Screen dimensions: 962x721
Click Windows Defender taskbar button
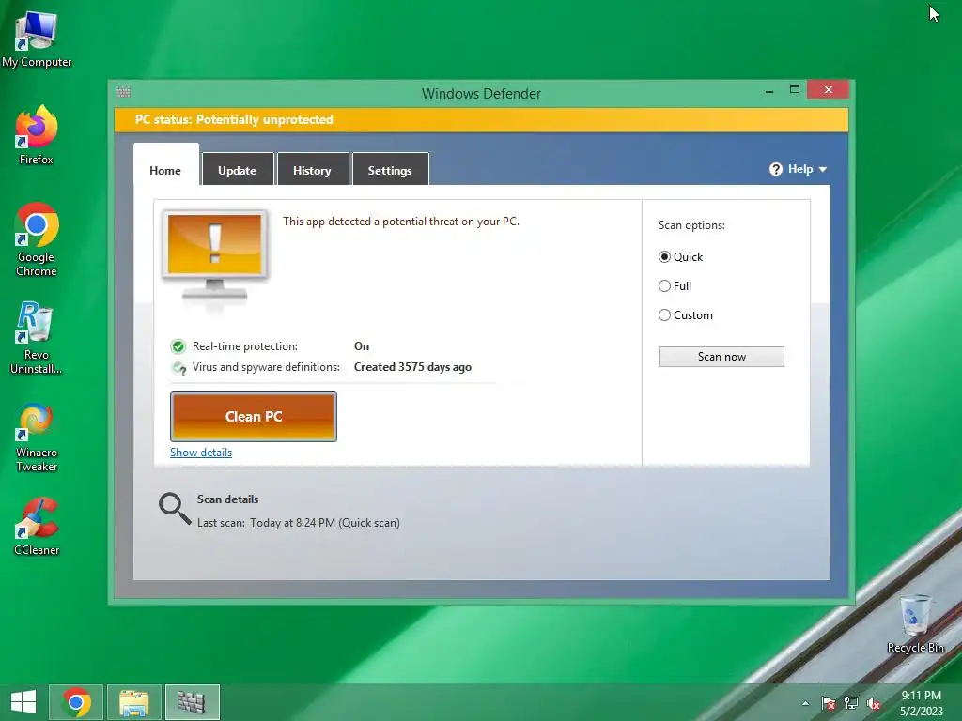[x=192, y=702]
